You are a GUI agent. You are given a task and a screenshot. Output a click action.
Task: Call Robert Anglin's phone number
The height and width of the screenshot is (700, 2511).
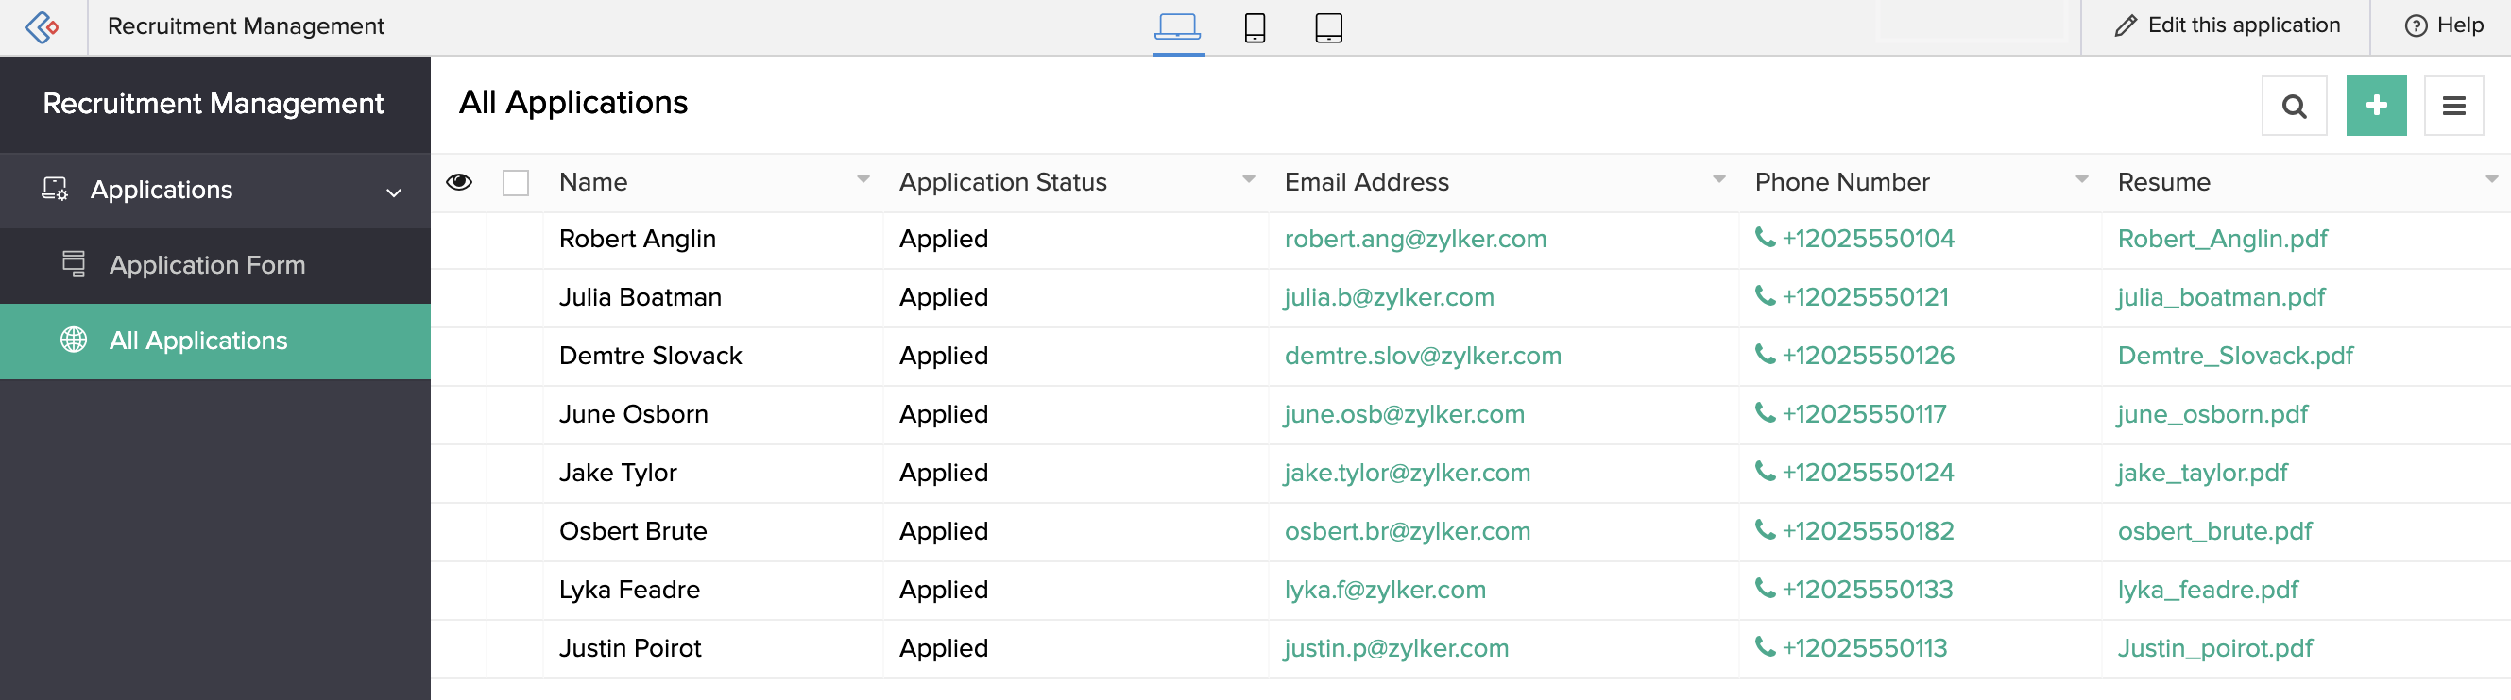(x=1867, y=240)
